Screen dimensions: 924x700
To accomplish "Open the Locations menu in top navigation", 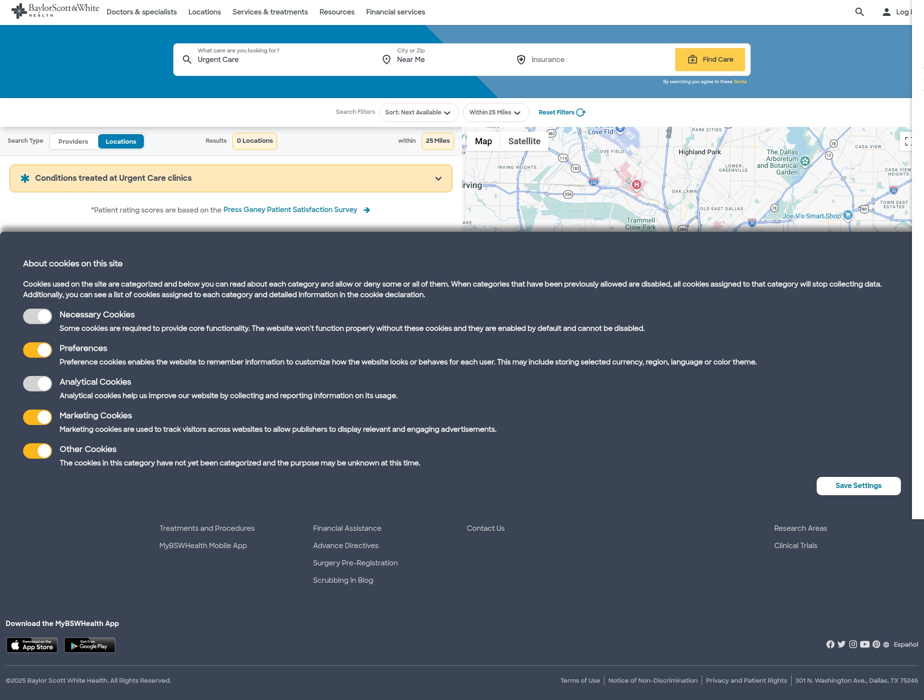I will click(205, 12).
